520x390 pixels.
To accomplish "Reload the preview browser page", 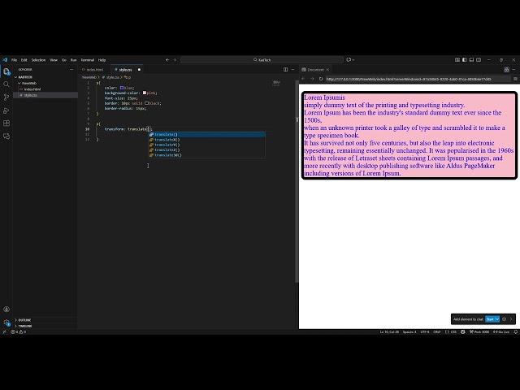I will [x=321, y=79].
